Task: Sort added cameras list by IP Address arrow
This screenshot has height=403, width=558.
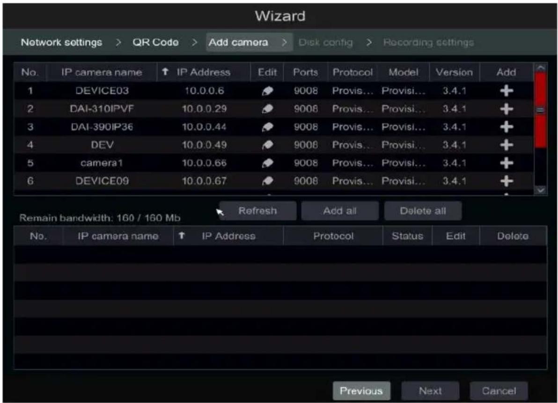Action: tap(182, 235)
